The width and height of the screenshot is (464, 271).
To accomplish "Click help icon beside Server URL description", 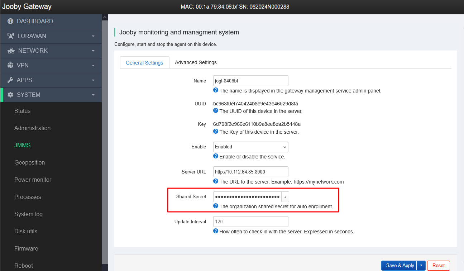I will click(216, 181).
